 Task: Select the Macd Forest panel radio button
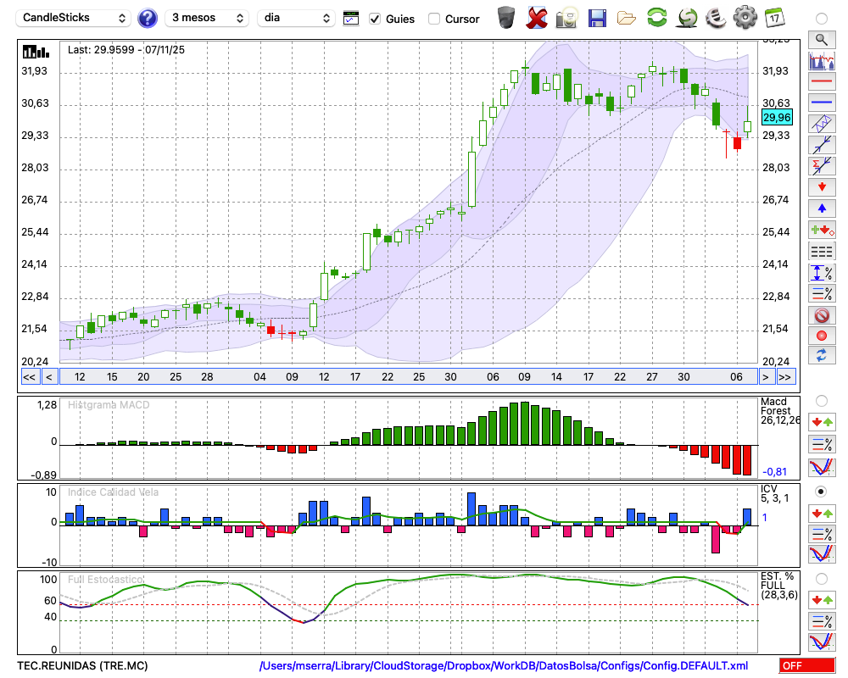821,400
